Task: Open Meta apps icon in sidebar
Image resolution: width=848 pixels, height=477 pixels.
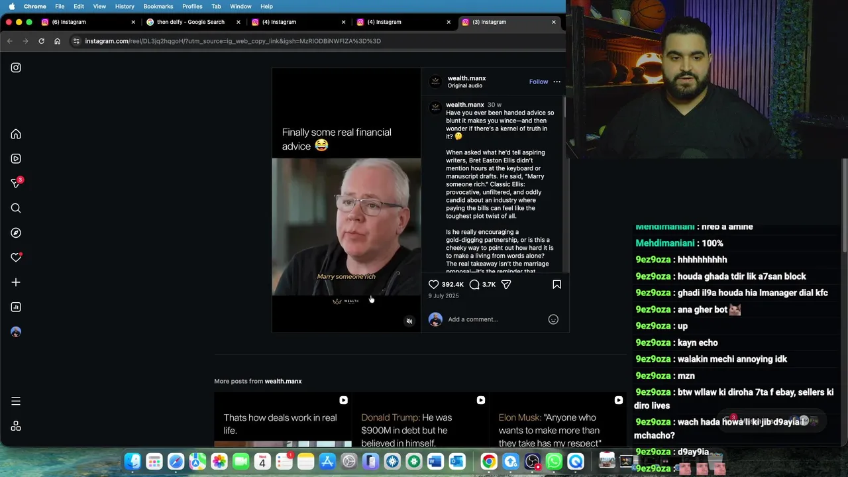Action: pos(16,426)
